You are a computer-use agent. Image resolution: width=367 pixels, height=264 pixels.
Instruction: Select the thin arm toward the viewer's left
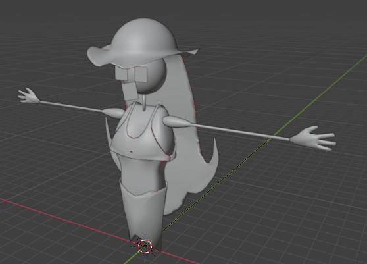click(70, 106)
